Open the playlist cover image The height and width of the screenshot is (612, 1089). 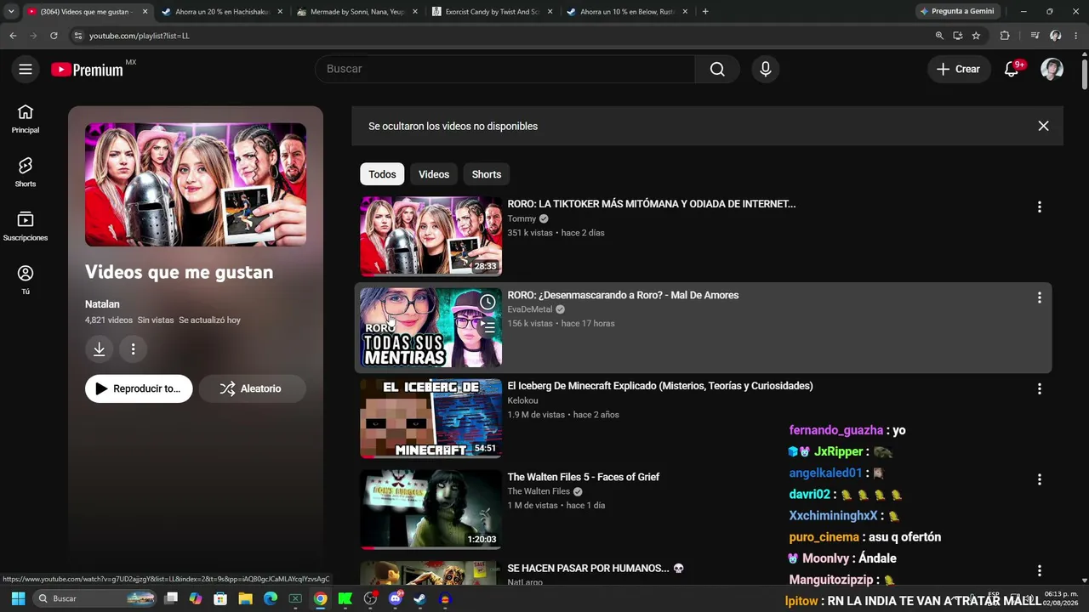pos(196,184)
